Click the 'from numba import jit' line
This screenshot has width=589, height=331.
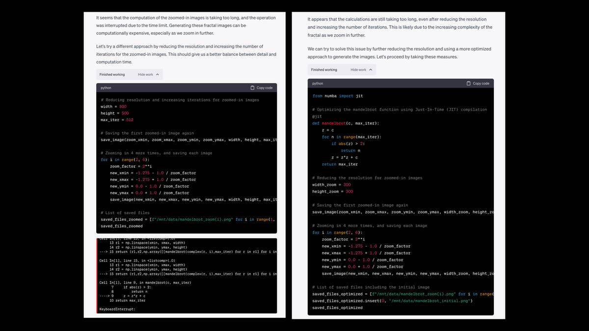pos(338,96)
